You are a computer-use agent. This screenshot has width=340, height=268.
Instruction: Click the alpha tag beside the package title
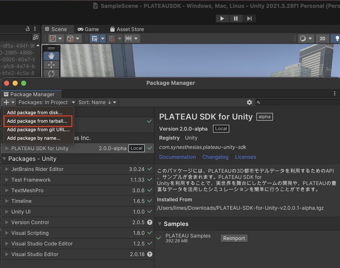pyautogui.click(x=265, y=117)
